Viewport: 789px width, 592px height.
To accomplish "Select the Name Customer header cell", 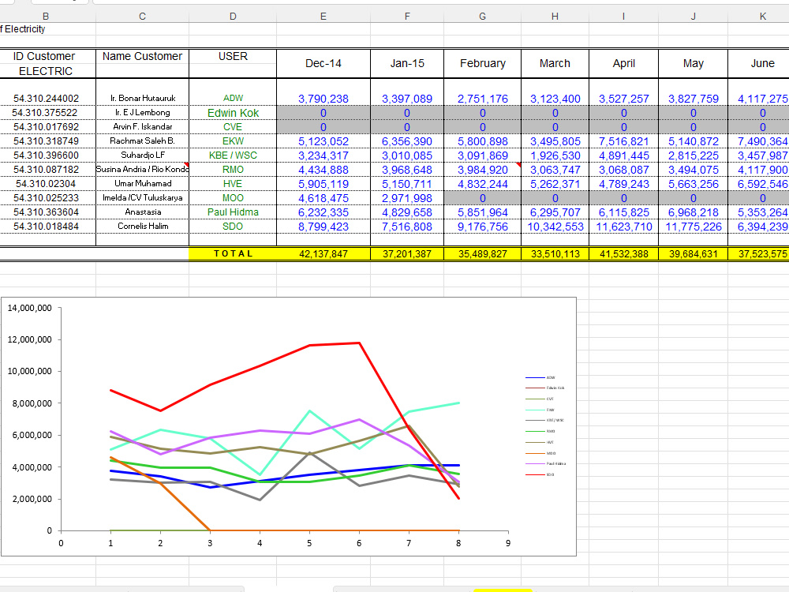I will click(x=142, y=56).
